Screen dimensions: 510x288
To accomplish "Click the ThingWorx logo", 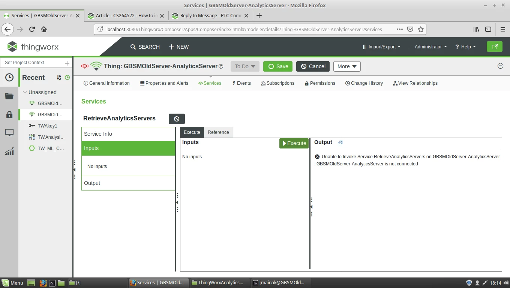I will (33, 47).
